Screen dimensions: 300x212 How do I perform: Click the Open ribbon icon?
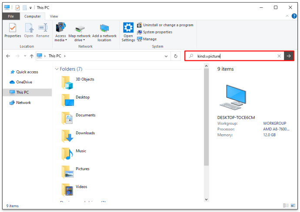[29, 30]
